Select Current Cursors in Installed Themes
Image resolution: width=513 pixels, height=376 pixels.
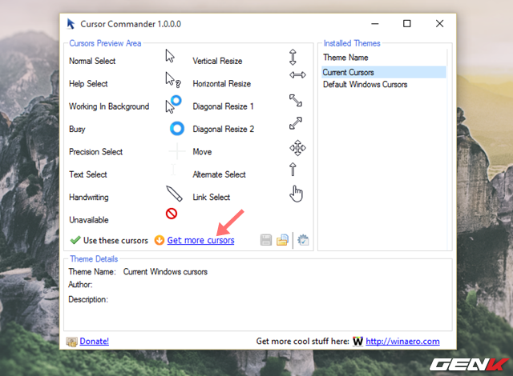(x=348, y=72)
